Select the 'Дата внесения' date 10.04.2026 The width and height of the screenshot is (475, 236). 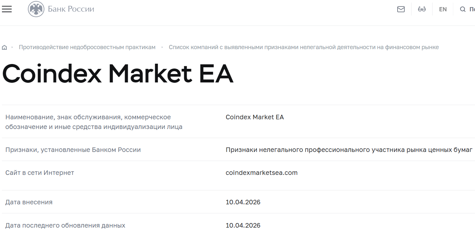click(x=243, y=202)
